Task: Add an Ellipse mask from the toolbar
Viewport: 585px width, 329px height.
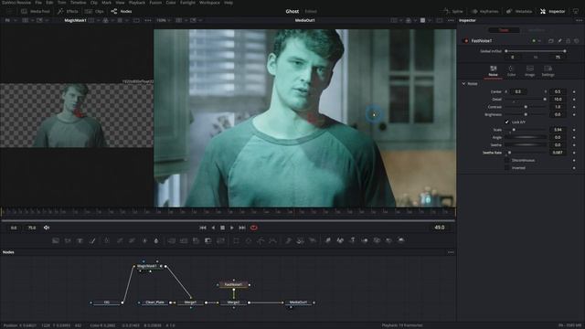Action: point(249,240)
